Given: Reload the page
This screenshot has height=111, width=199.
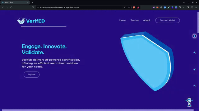Looking at the screenshot, I should (x=11, y=7).
